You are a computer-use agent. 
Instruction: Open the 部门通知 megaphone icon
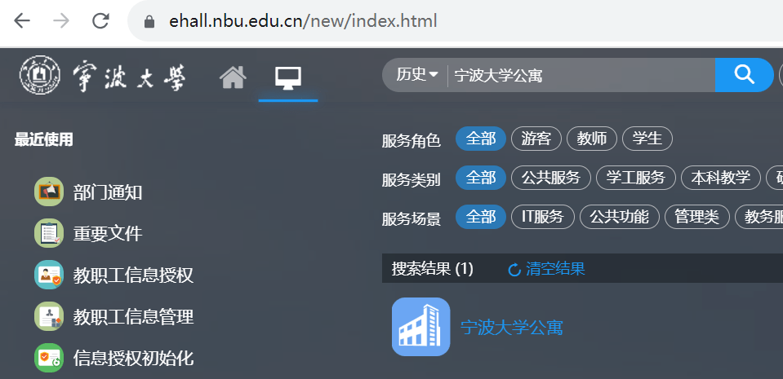pyautogui.click(x=49, y=192)
